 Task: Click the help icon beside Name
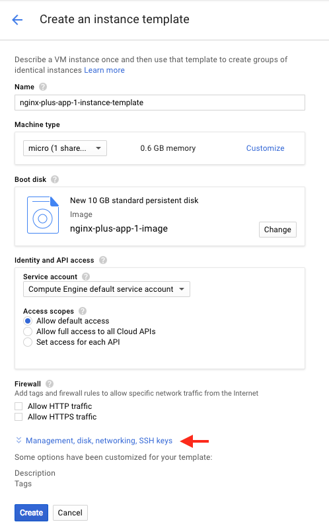[43, 87]
